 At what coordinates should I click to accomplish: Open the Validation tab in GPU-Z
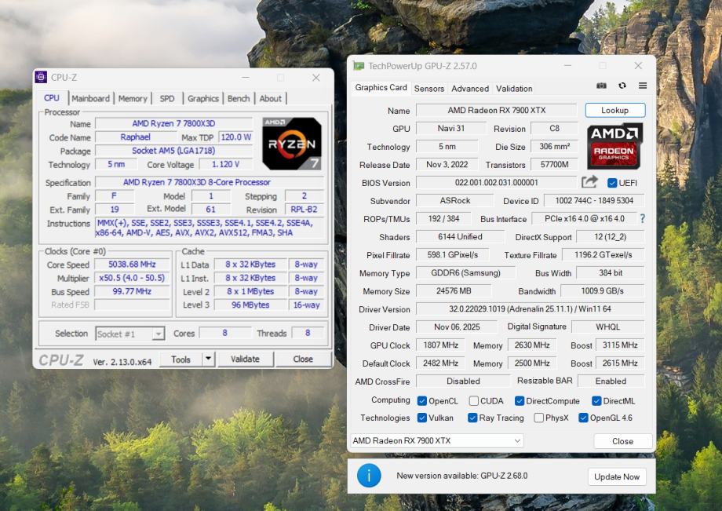tap(514, 89)
